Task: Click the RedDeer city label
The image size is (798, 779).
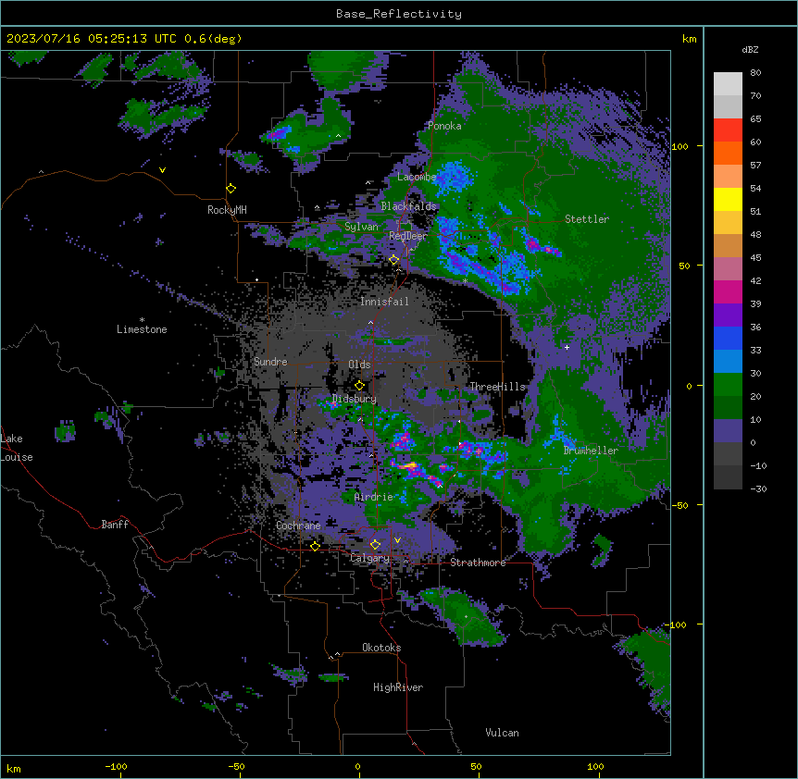Action: pyautogui.click(x=407, y=235)
